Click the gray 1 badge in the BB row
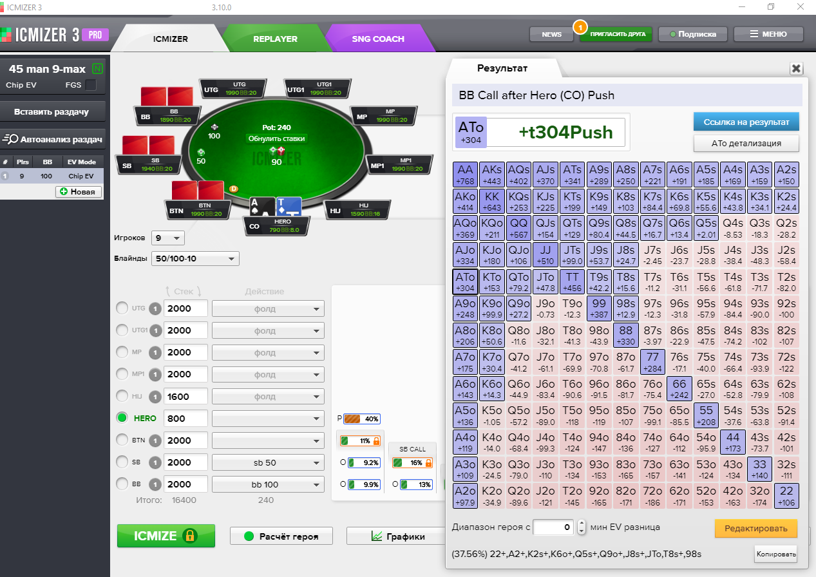Screen dimensions: 816x577 (155, 484)
